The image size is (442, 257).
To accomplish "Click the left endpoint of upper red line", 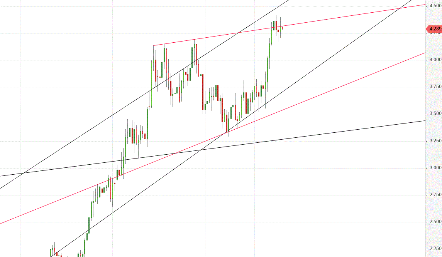I will (153, 46).
